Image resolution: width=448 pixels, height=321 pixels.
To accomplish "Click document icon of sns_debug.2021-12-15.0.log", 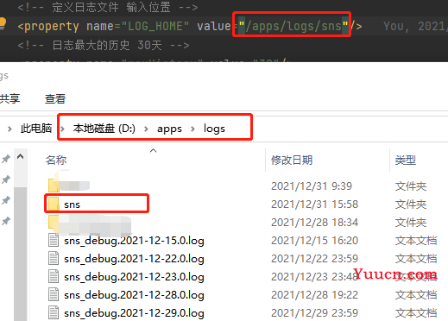I will [x=54, y=240].
